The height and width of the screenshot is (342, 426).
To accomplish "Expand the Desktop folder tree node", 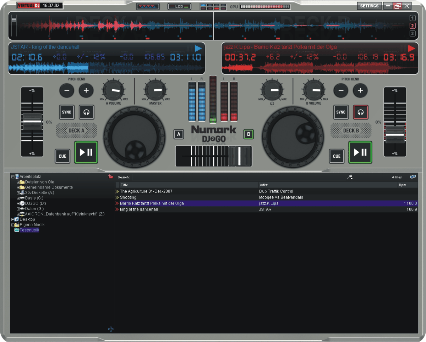I will point(13,219).
